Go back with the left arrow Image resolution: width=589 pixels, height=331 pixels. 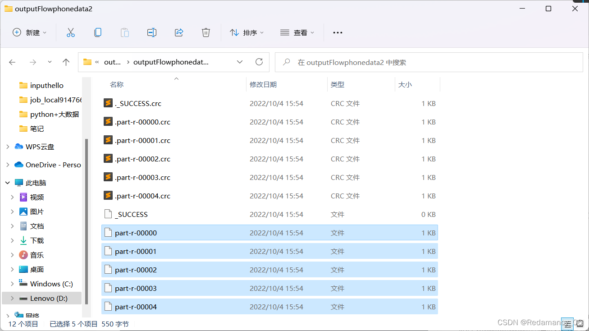[x=13, y=62]
